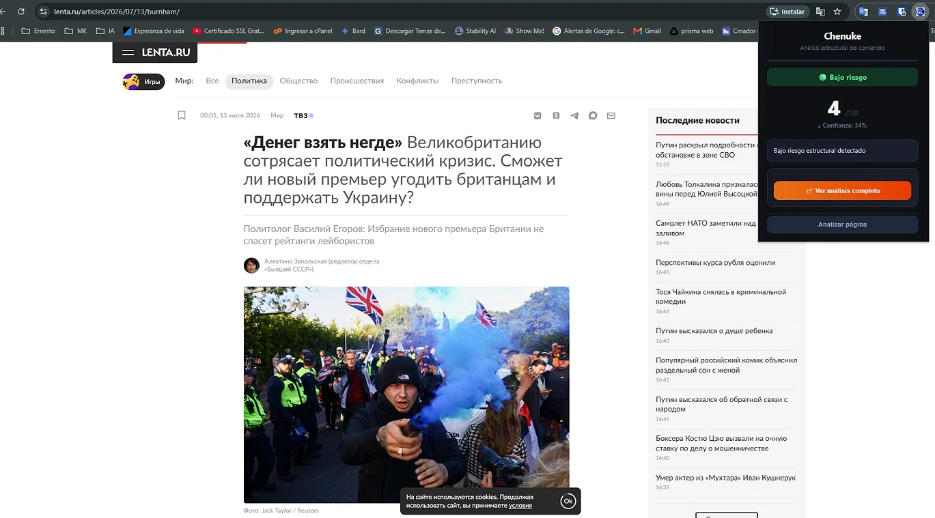Open the Последние новости heading

(x=697, y=120)
